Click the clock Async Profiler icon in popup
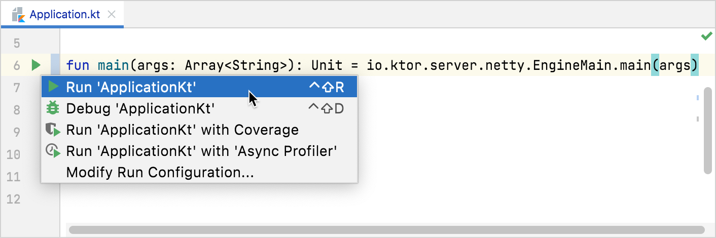716x238 pixels. click(53, 151)
